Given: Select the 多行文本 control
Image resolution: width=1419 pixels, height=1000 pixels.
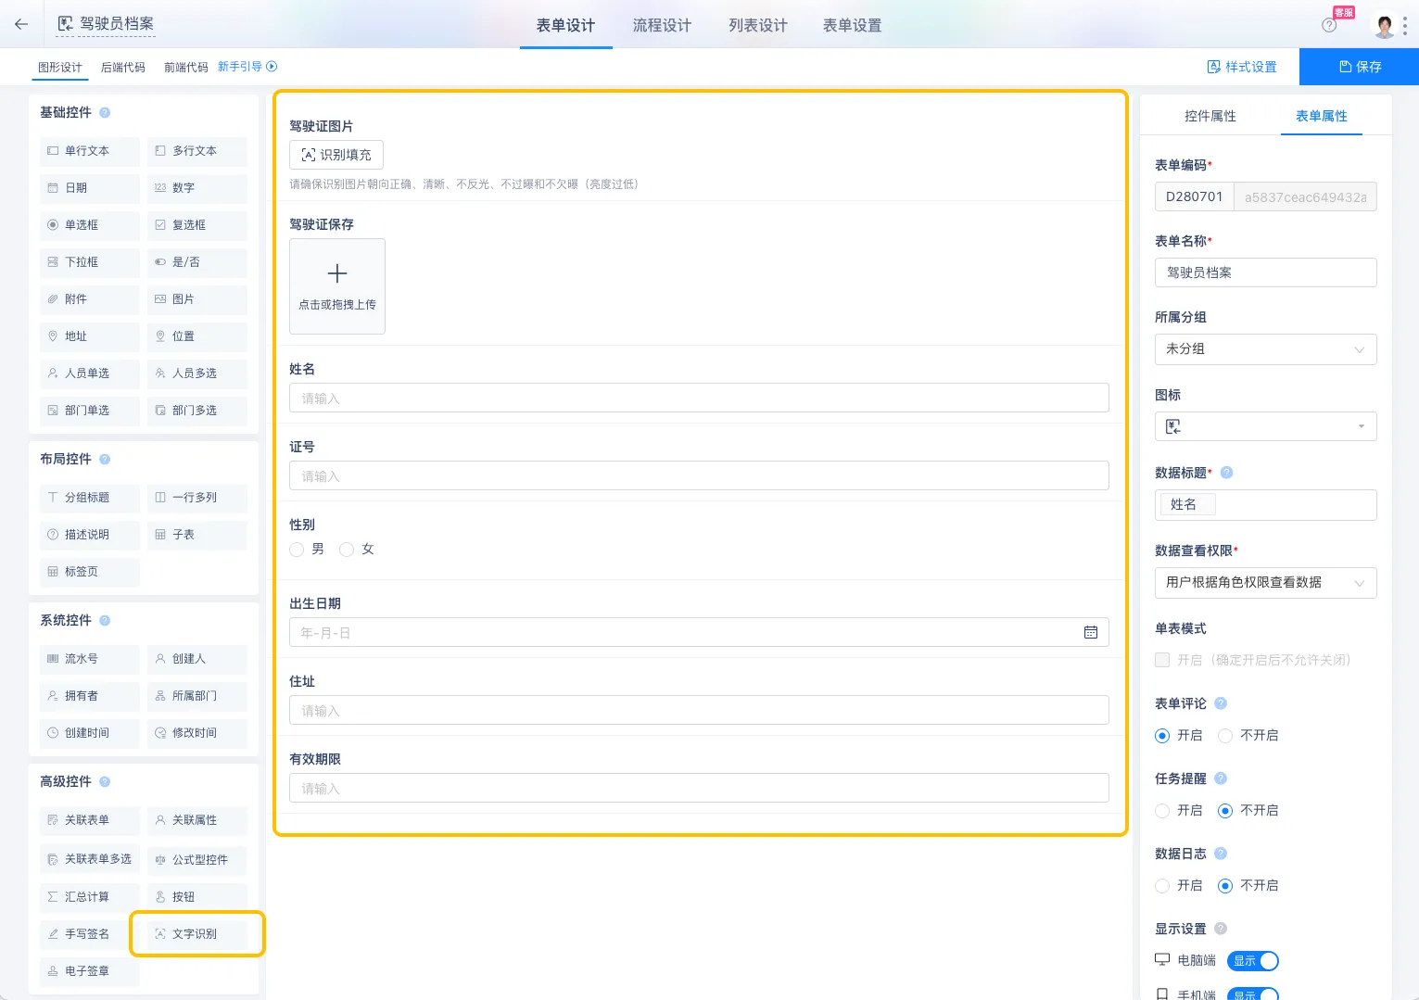Looking at the screenshot, I should pyautogui.click(x=196, y=151).
